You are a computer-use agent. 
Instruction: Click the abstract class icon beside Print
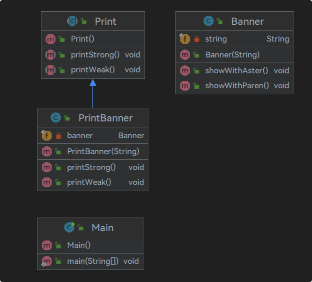click(x=72, y=21)
